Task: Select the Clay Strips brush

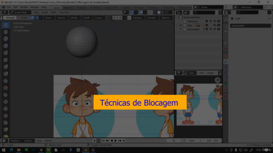Action: point(6,46)
